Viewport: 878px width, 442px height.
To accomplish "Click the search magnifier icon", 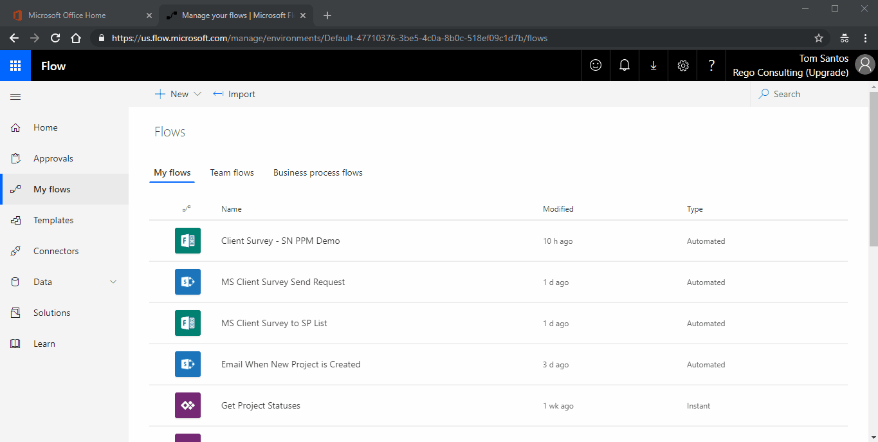I will (x=764, y=94).
